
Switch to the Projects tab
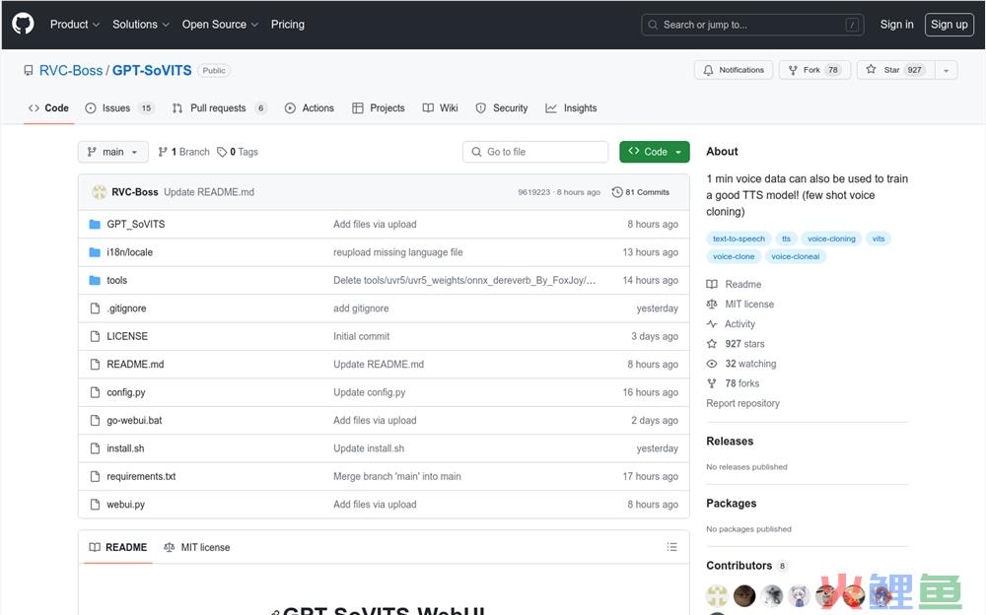tap(378, 108)
